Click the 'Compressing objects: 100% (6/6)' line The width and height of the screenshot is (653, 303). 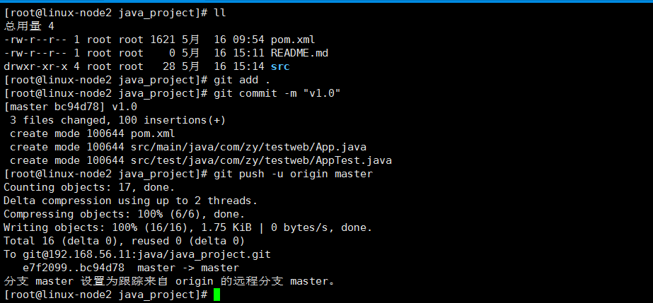[124, 214]
